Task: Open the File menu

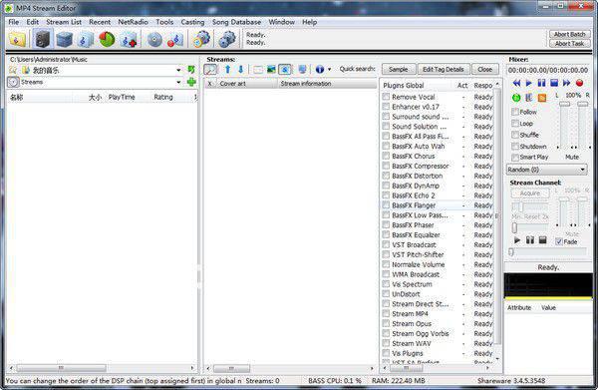Action: click(13, 22)
